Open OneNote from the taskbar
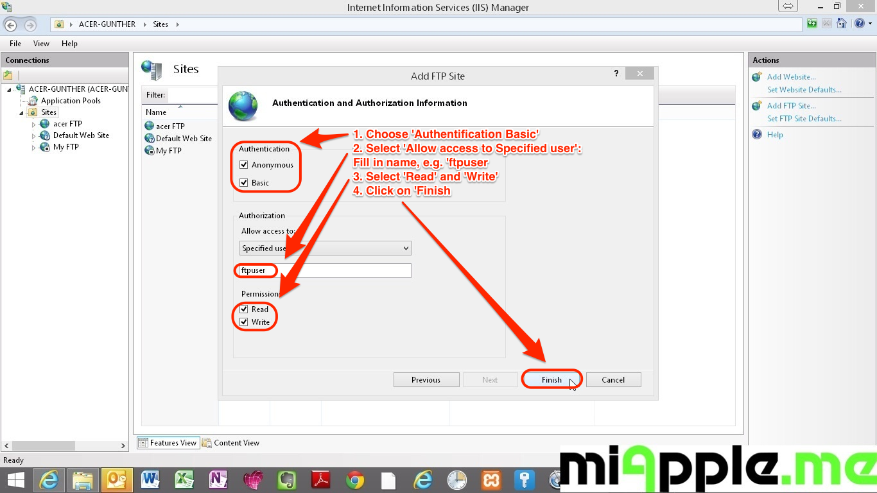Screen dimensions: 877x493 pos(218,480)
